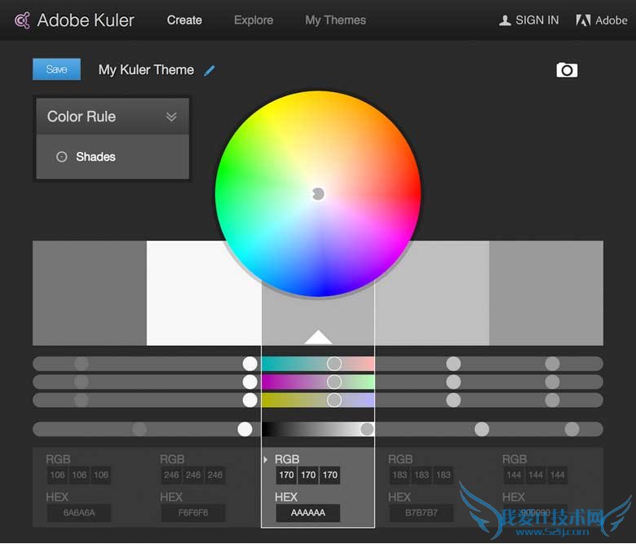Viewport: 636px width, 544px height.
Task: Click the Save button
Action: pyautogui.click(x=56, y=69)
